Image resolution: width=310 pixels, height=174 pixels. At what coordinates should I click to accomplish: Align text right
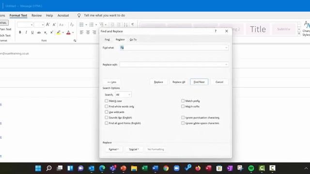tap(94, 32)
